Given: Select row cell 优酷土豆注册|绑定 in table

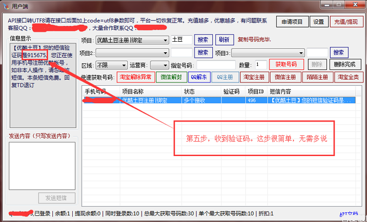Looking at the screenshot, I should [x=151, y=101].
